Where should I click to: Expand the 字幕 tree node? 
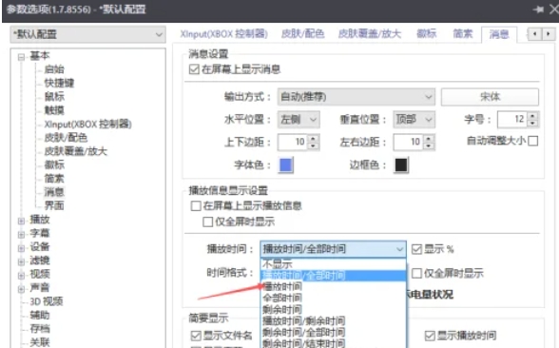click(x=21, y=234)
